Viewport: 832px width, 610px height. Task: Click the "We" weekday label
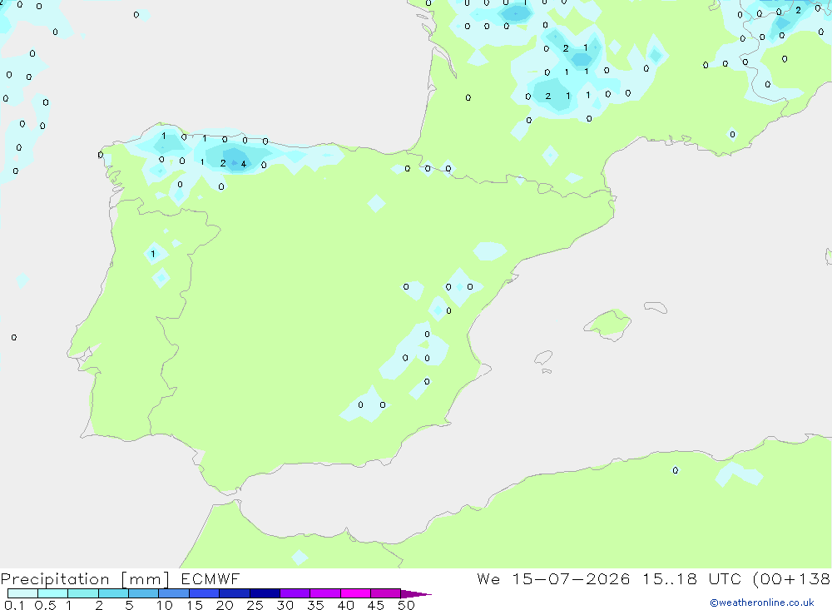tap(488, 578)
